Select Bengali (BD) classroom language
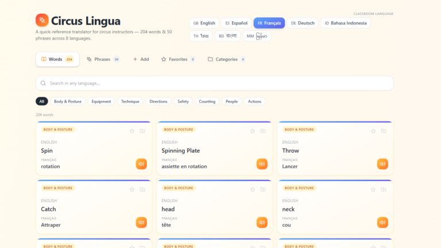Image resolution: width=441 pixels, height=248 pixels. [227, 36]
